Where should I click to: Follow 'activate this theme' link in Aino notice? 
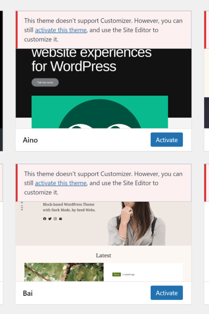tap(61, 30)
